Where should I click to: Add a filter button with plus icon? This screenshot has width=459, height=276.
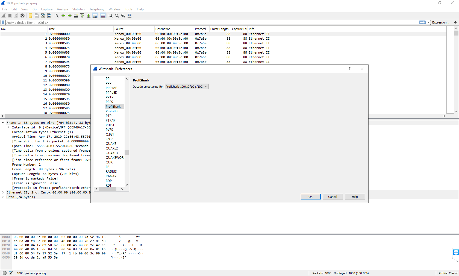click(455, 22)
